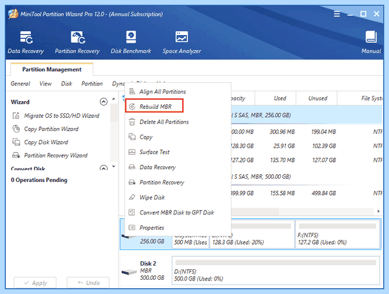Click the Undo button
The width and height of the screenshot is (389, 294).
[88, 282]
